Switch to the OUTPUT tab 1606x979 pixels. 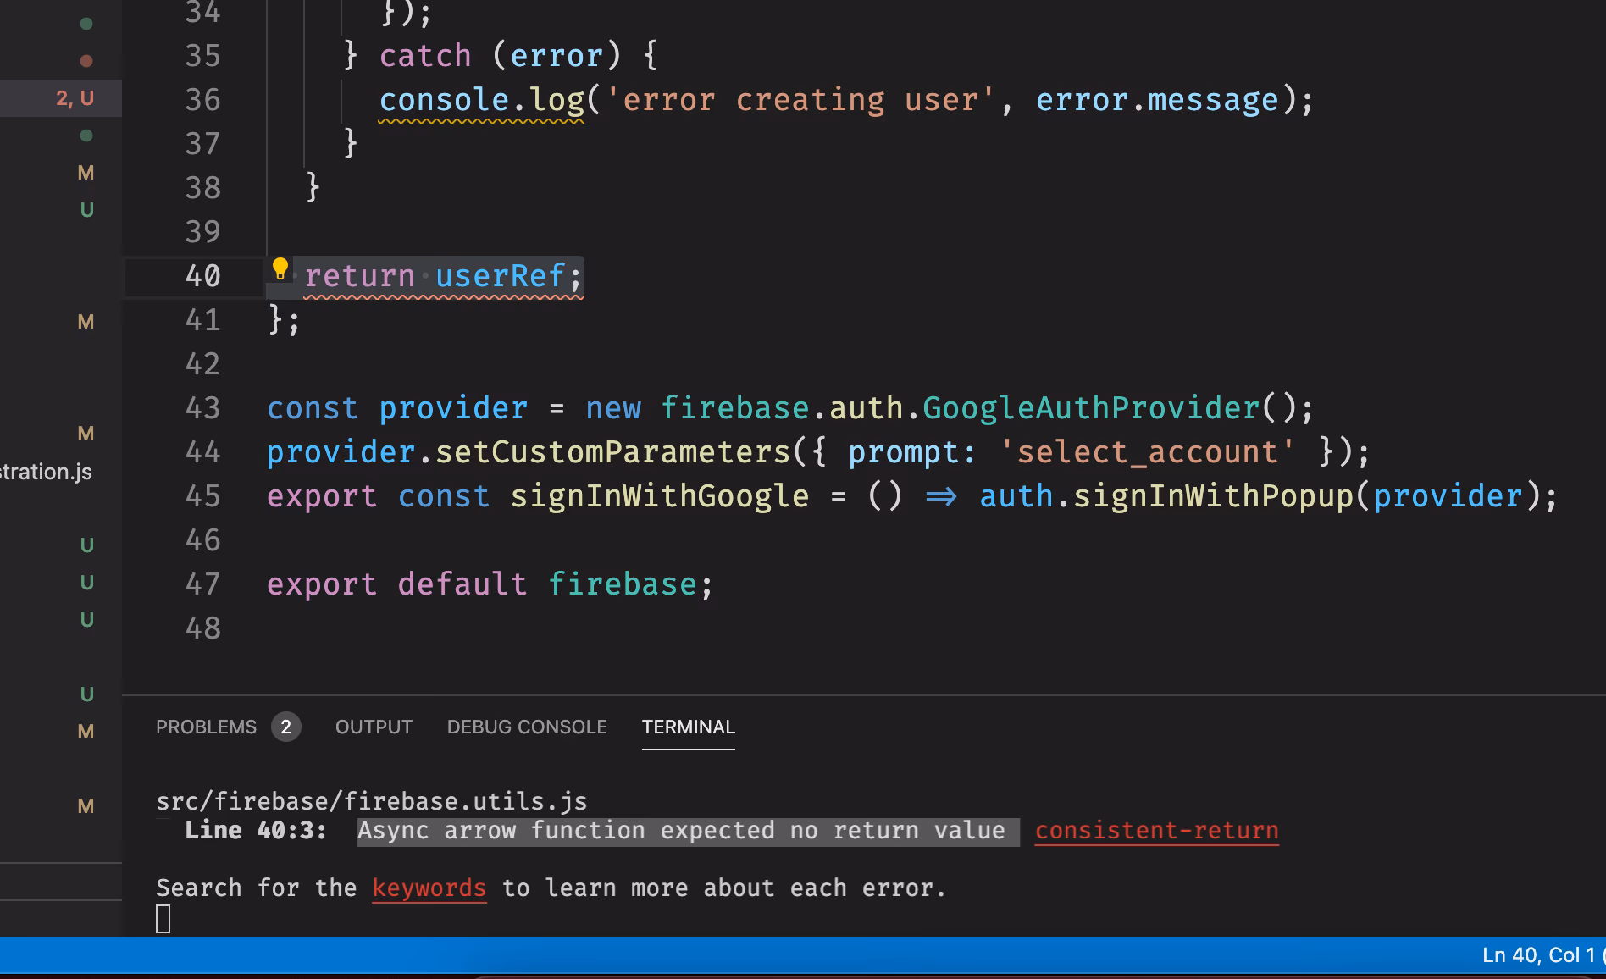point(374,727)
